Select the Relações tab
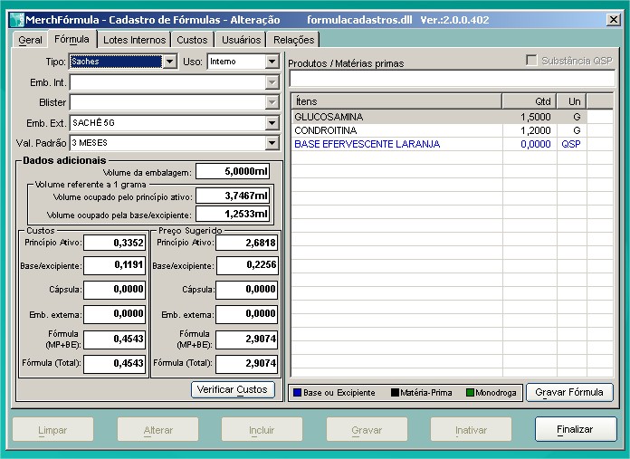The image size is (630, 459). (x=293, y=40)
